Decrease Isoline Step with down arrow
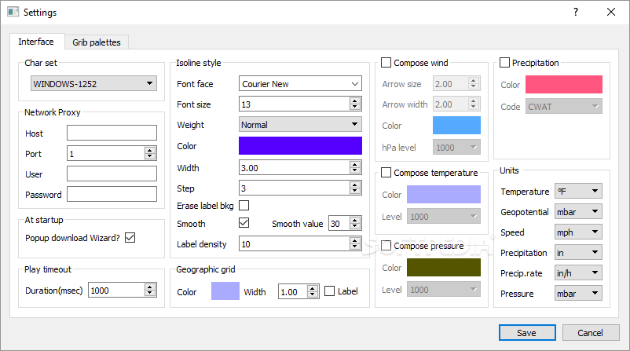Viewport: 630px width, 351px height. (355, 192)
